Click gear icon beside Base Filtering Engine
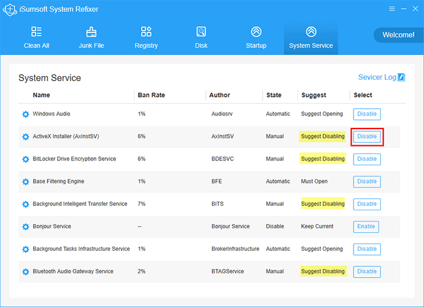This screenshot has height=307, width=424. point(26,182)
